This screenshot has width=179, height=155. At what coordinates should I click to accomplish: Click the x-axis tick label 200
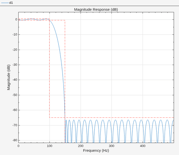81,146
